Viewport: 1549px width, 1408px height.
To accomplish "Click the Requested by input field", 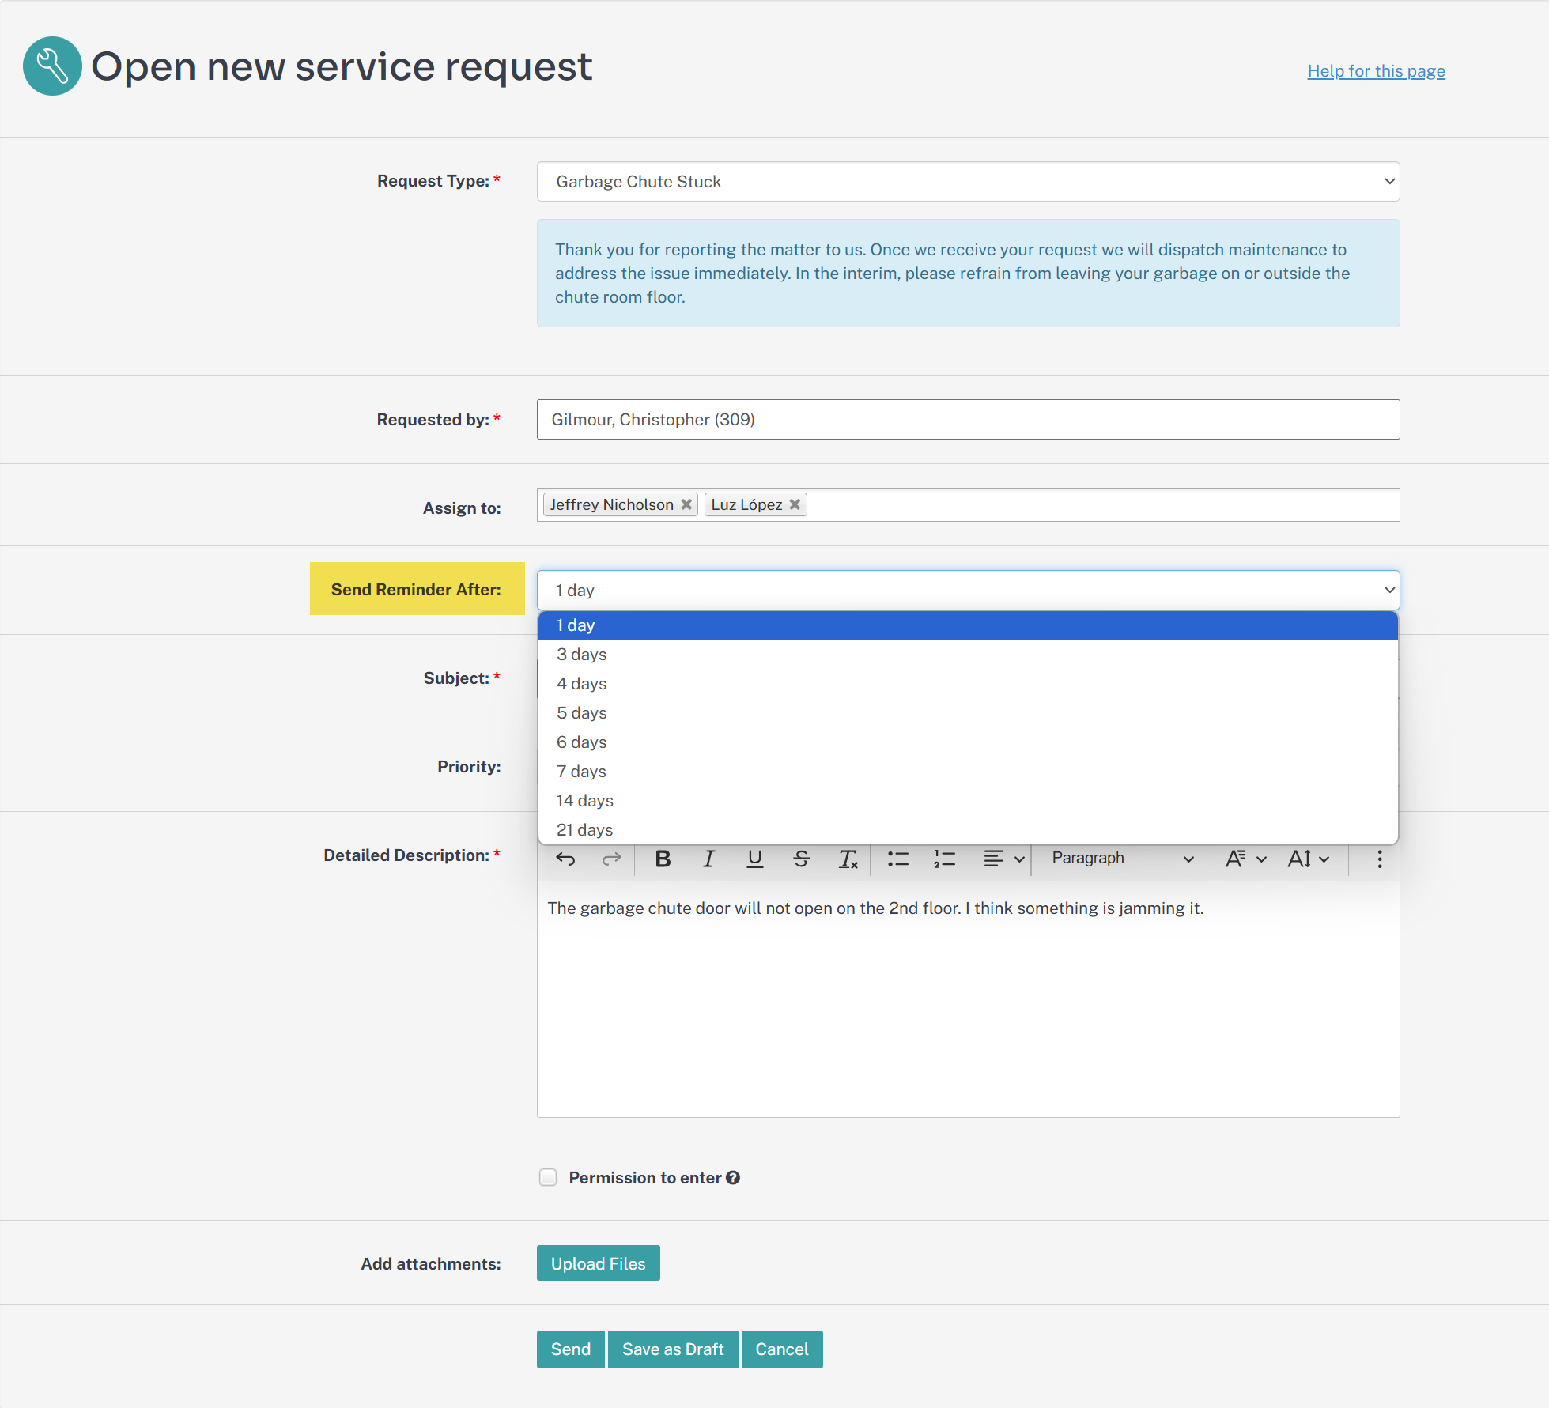I will (x=968, y=420).
